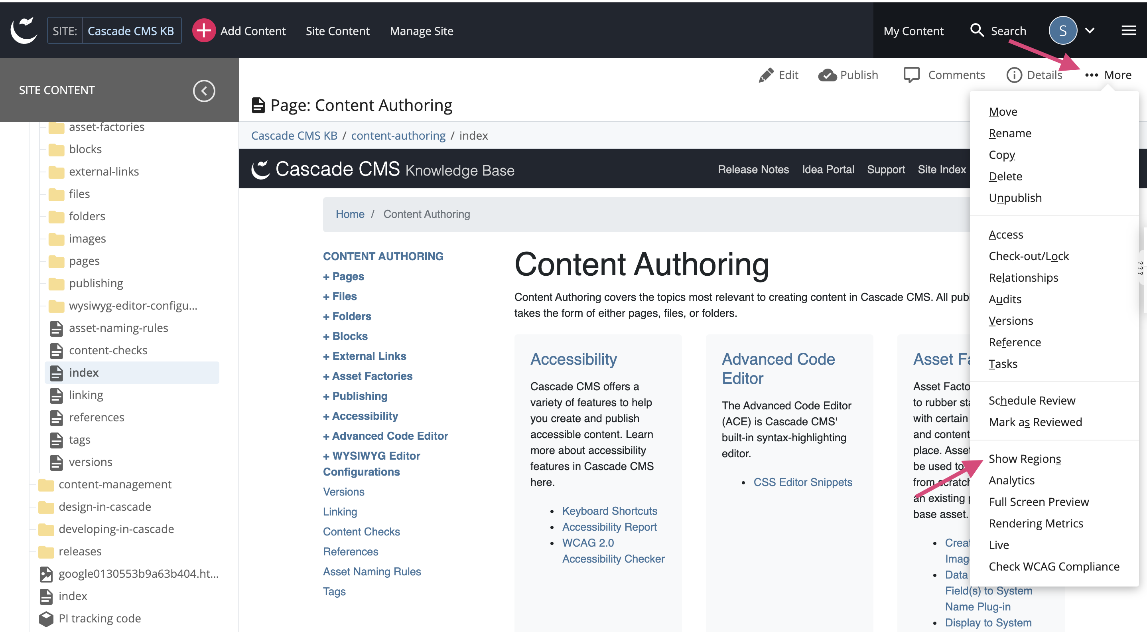Image resolution: width=1147 pixels, height=632 pixels.
Task: Choose Rename in the More menu
Action: pos(1010,133)
